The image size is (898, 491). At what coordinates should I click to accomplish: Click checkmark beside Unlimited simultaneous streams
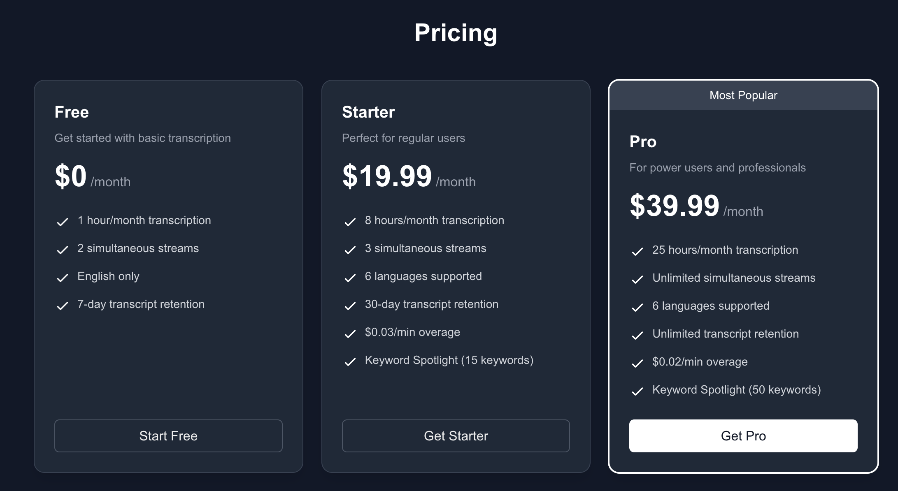[637, 280]
